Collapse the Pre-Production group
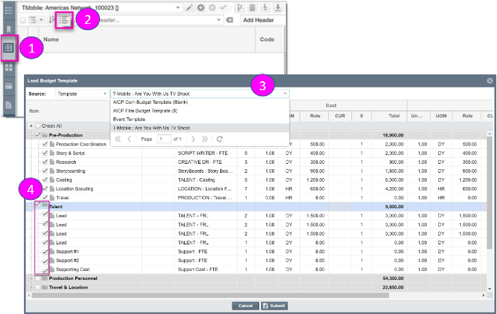Screen dimensions: 497x314 pyautogui.click(x=31, y=135)
